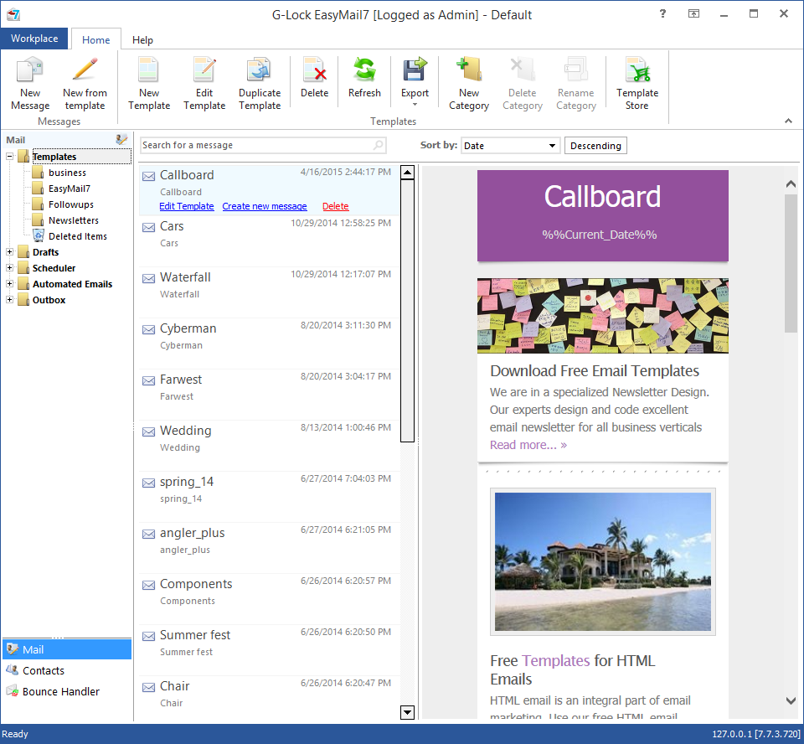Click the envelope icon next to Cyberman

tap(149, 329)
